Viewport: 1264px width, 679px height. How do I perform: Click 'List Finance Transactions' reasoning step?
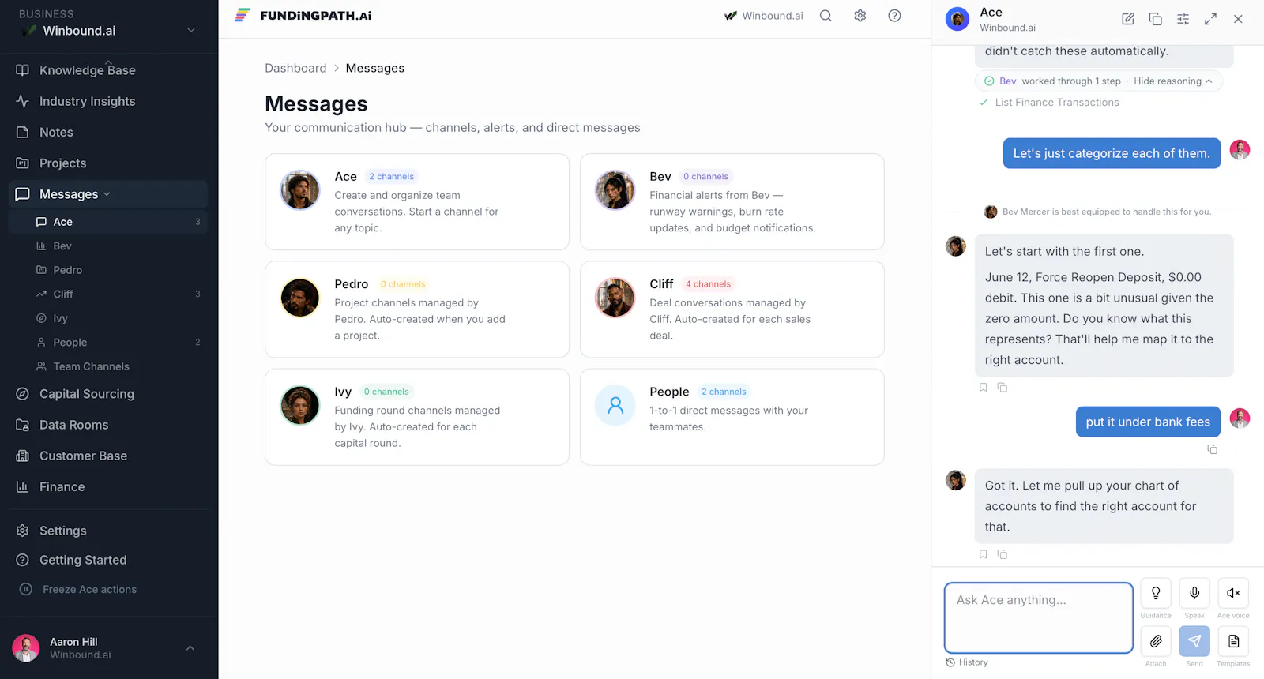coord(1057,103)
